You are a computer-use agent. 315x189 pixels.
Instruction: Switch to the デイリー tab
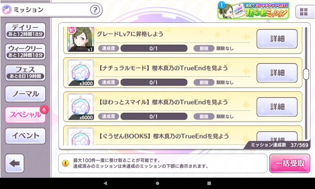(x=25, y=30)
